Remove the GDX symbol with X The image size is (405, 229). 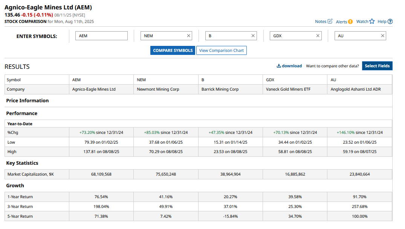(318, 36)
